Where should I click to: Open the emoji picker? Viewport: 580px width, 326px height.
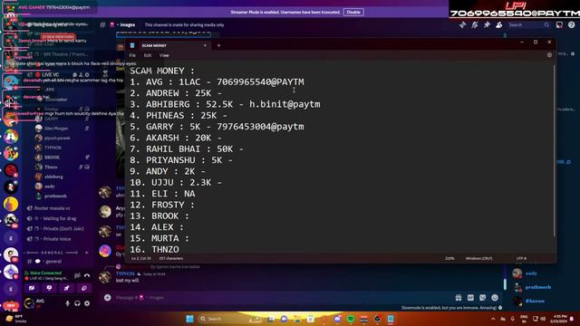[495, 298]
